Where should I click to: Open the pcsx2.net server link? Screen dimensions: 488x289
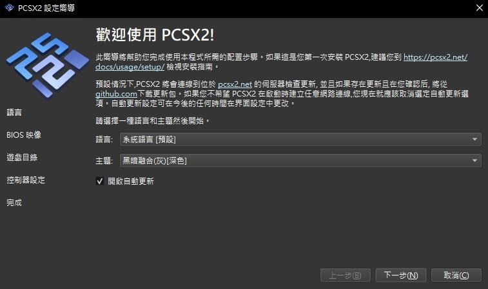point(235,84)
